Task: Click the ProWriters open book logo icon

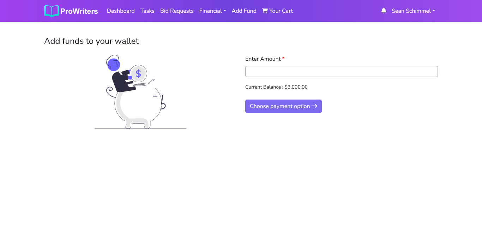Action: point(52,11)
